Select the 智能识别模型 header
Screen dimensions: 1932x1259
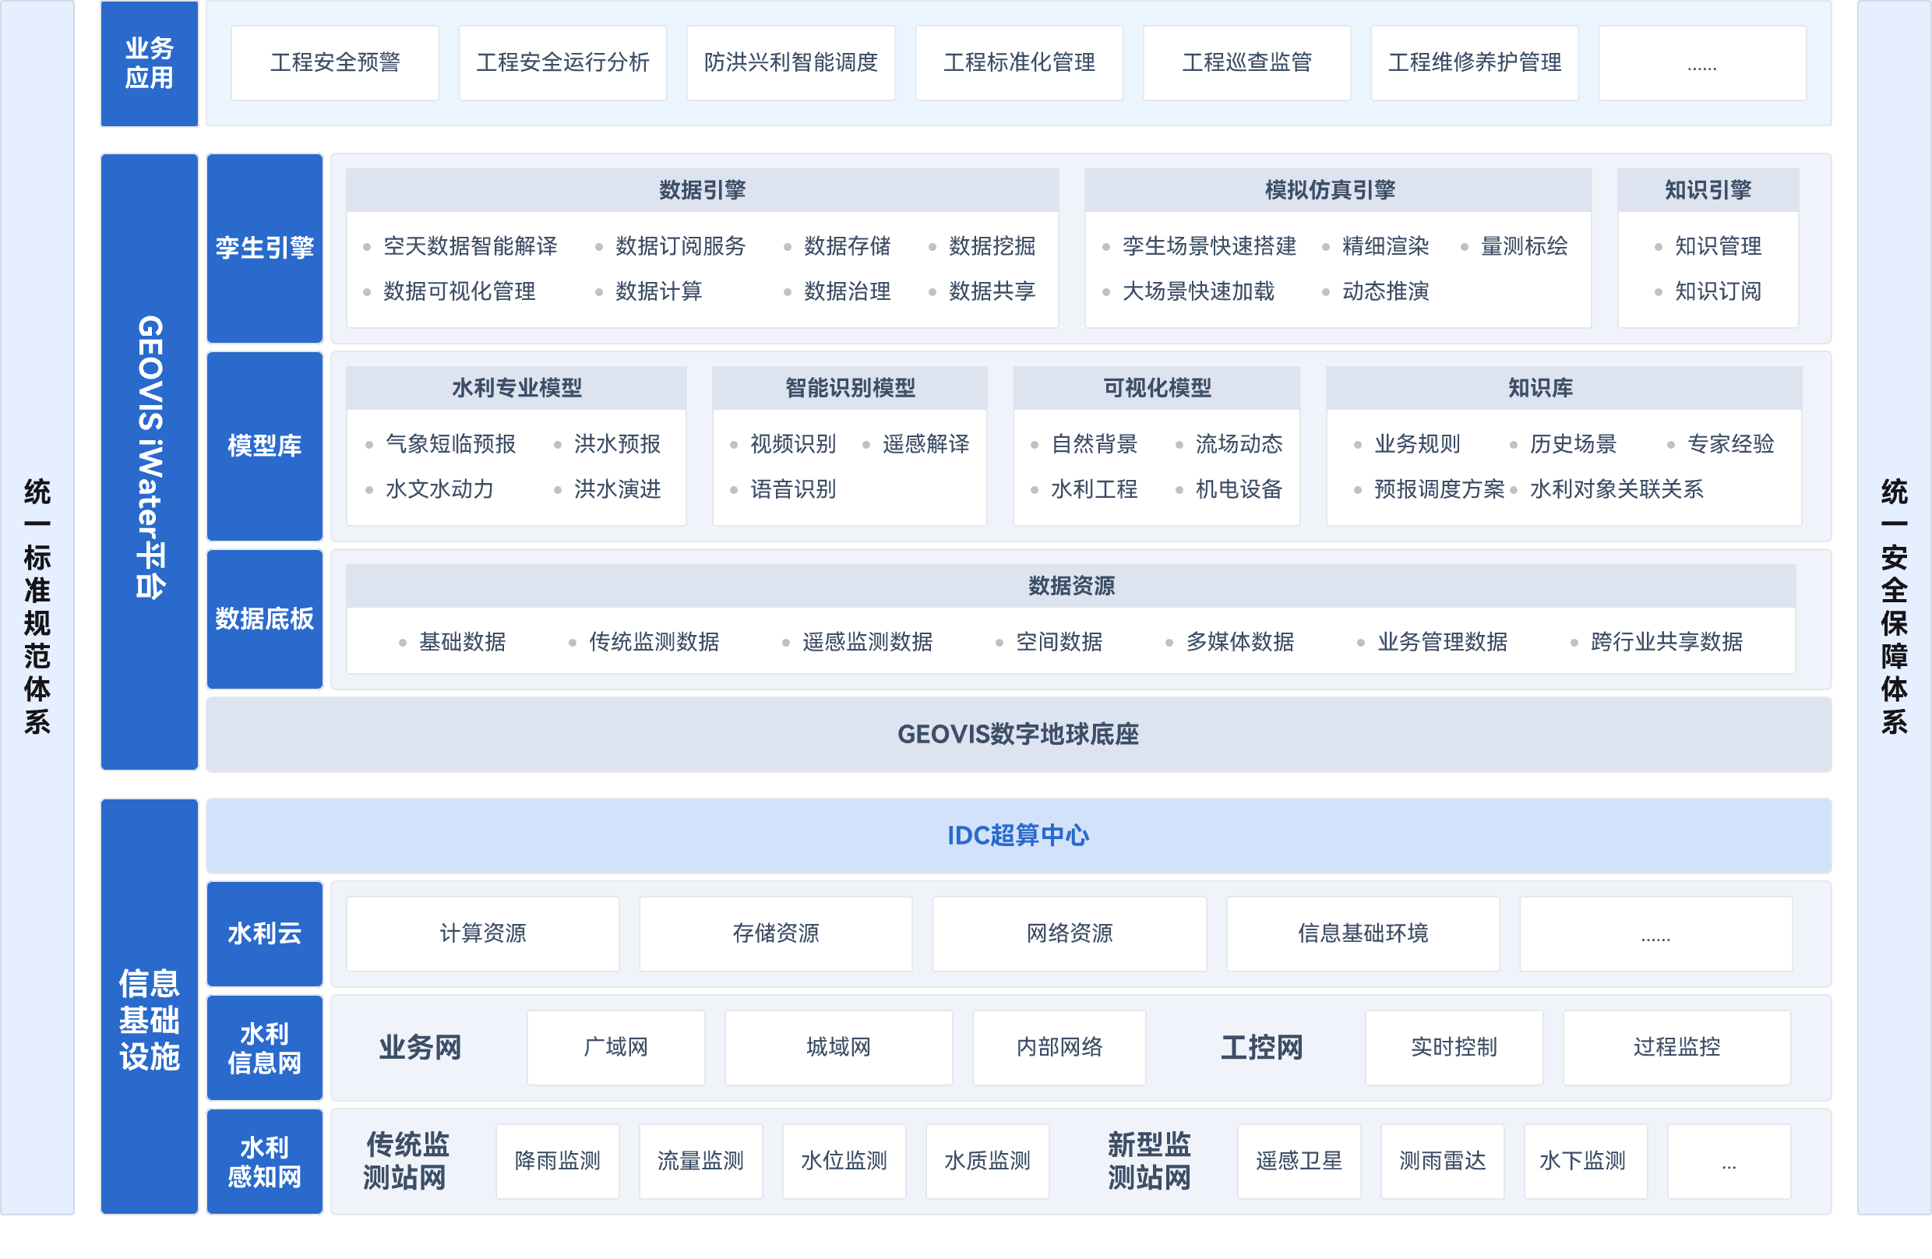click(x=850, y=388)
